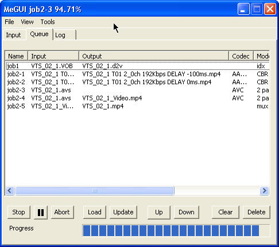
Task: Sort by Codec column header
Action: click(x=241, y=56)
